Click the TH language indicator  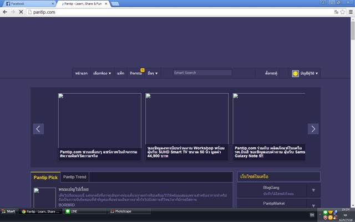tap(312, 215)
